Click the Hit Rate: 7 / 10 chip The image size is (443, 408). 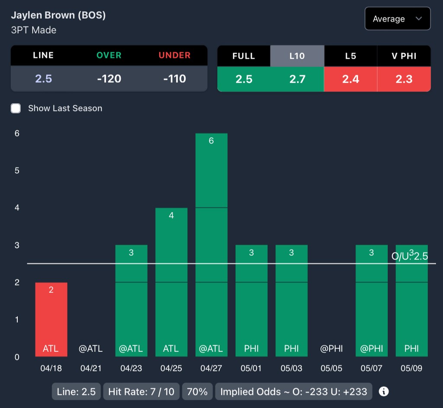(141, 392)
